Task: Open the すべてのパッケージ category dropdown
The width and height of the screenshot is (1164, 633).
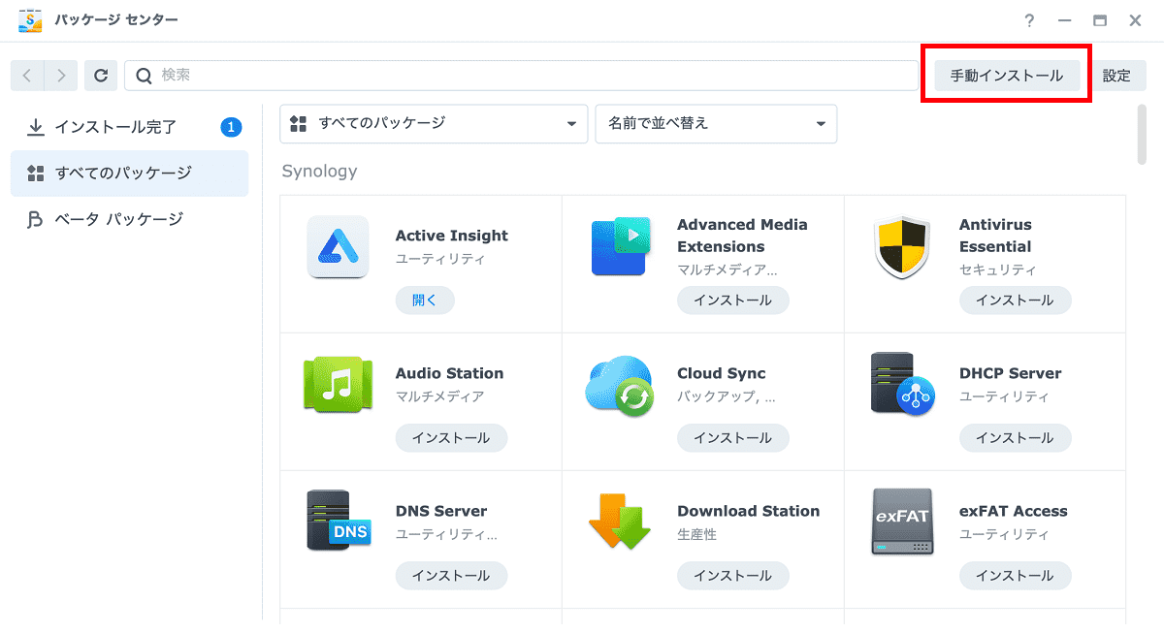Action: click(x=434, y=124)
